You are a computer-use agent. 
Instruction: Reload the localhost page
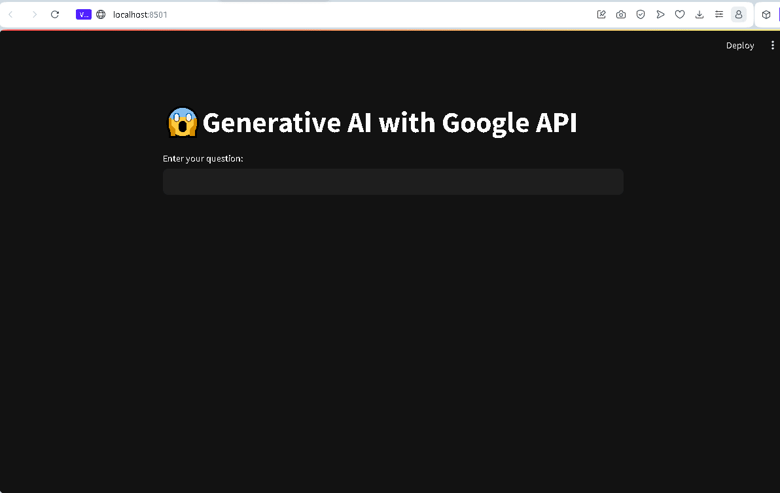click(x=55, y=14)
